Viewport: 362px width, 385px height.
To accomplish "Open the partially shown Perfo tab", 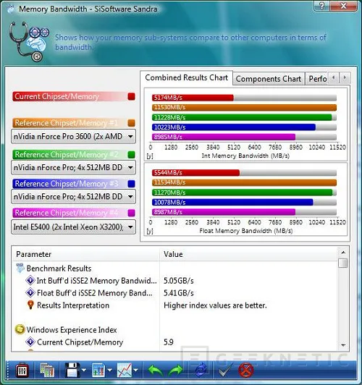I will pyautogui.click(x=316, y=79).
